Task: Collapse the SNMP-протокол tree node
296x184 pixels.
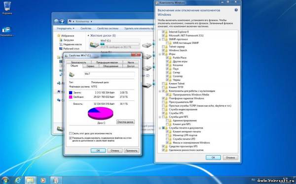Action: click(160, 39)
